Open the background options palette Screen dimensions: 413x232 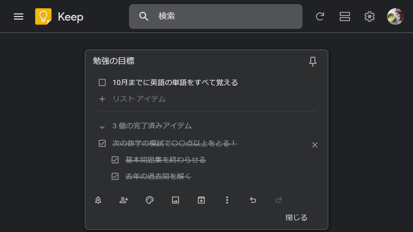(x=150, y=200)
